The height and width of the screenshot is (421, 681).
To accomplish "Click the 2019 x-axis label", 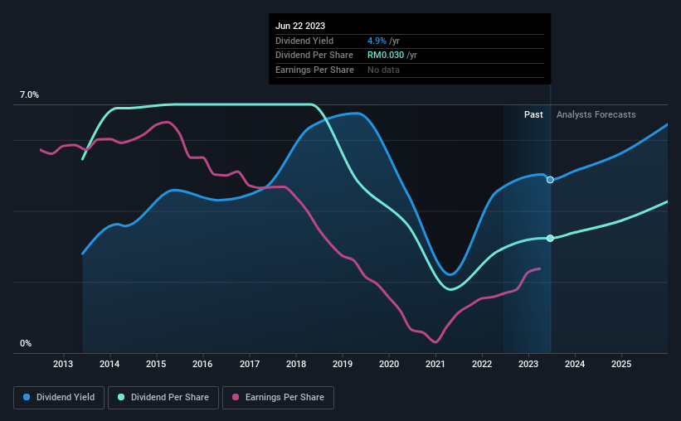I will click(x=343, y=364).
